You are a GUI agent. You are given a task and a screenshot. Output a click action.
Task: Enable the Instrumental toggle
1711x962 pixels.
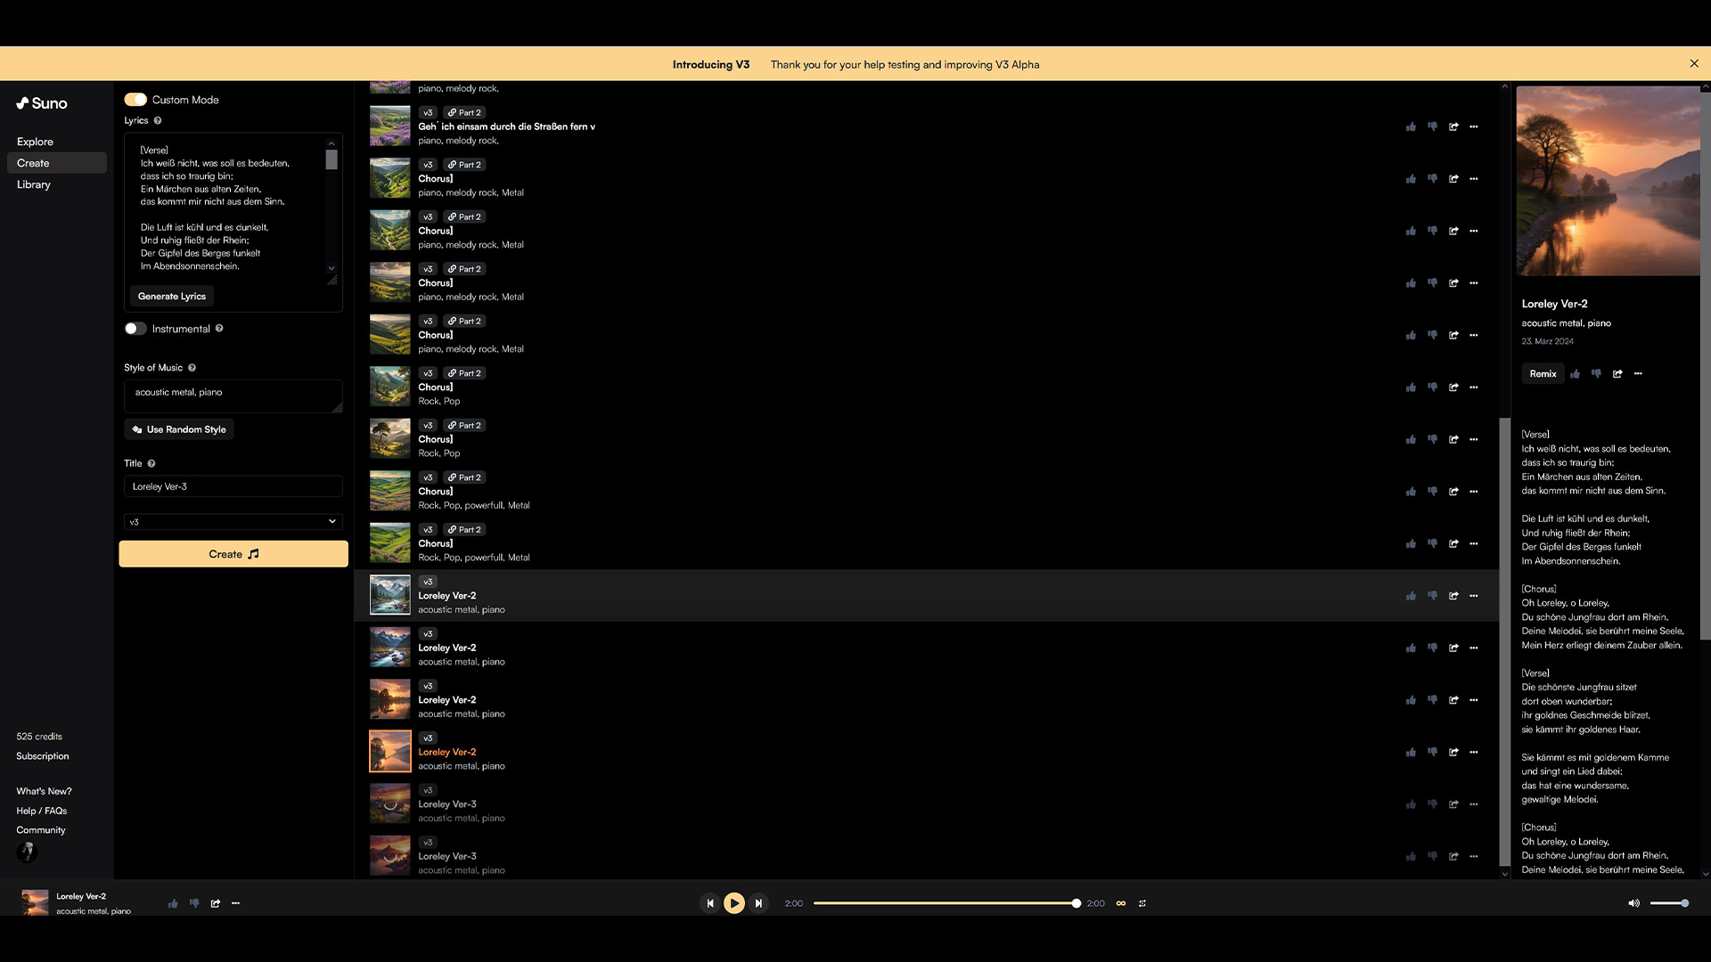[135, 329]
